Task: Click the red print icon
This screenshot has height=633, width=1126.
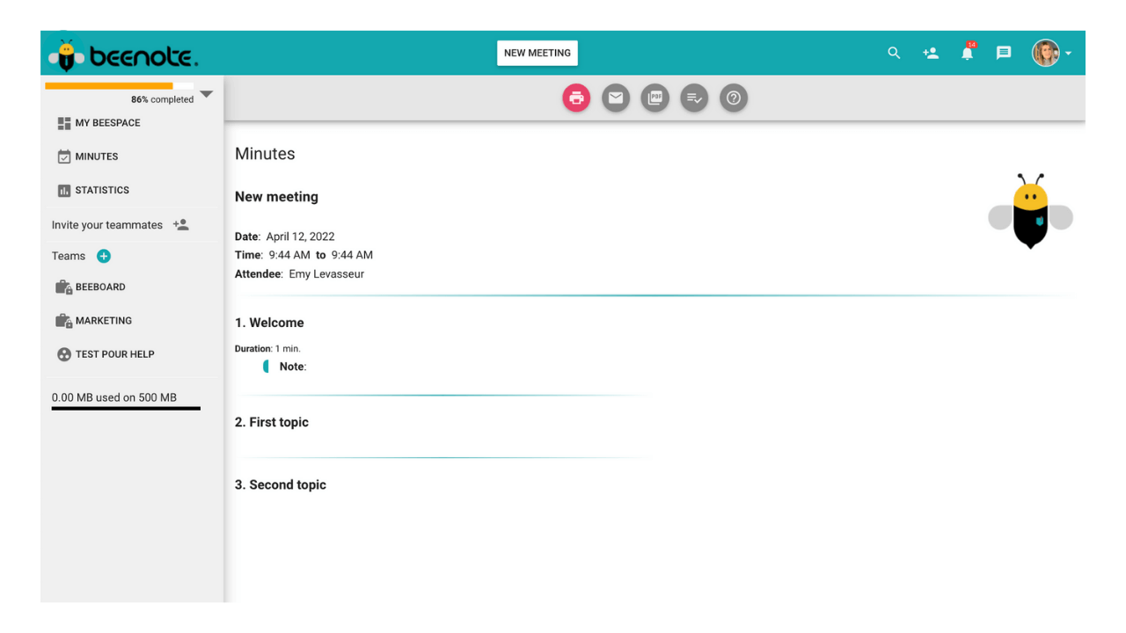Action: [x=576, y=98]
